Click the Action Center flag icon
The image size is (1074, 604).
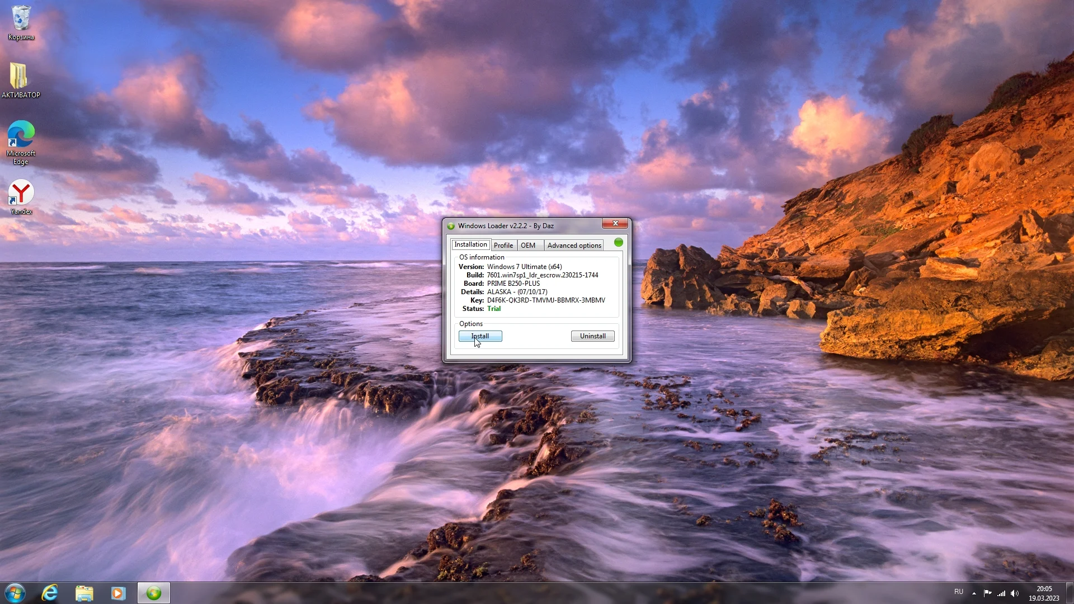pos(987,593)
